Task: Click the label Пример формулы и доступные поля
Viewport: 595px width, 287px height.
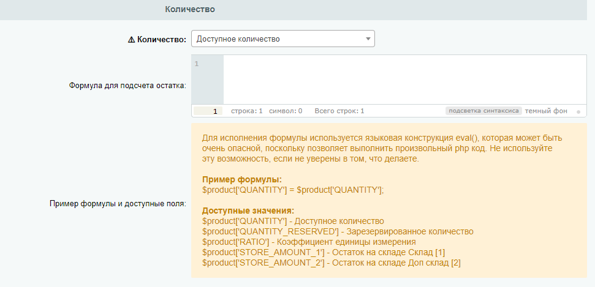Action: pos(118,204)
